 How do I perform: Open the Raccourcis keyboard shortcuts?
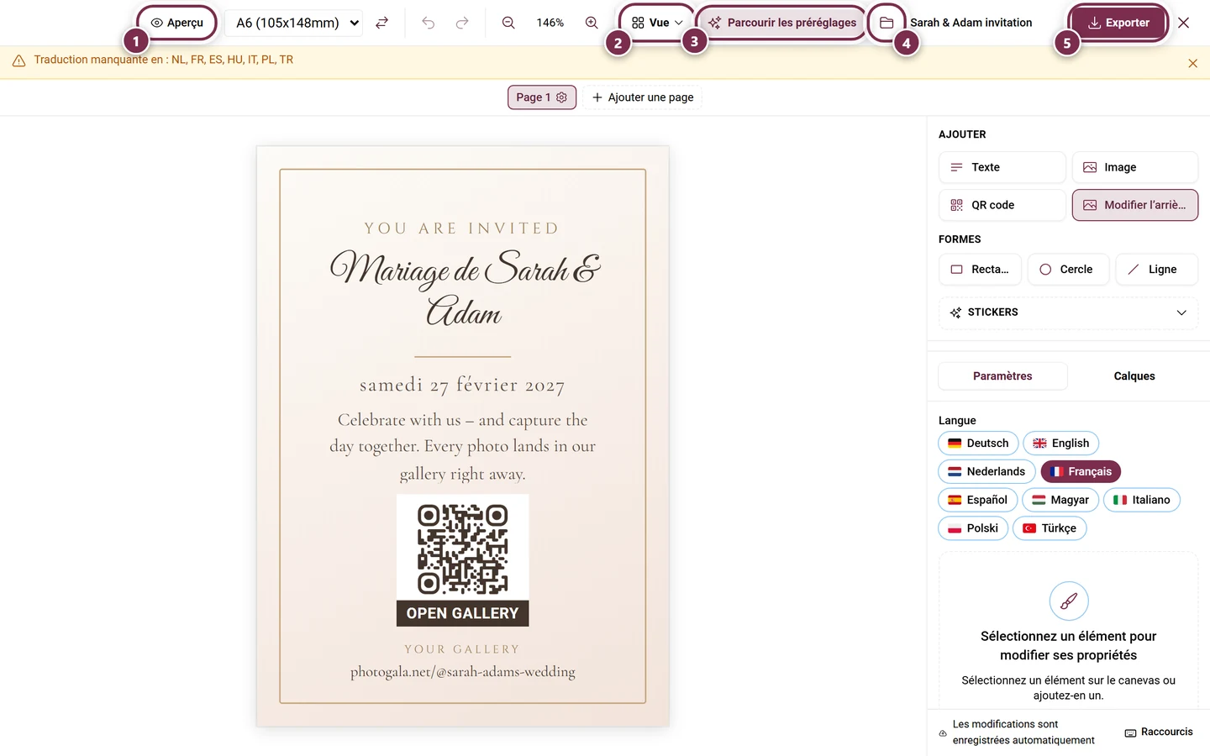coord(1159,732)
